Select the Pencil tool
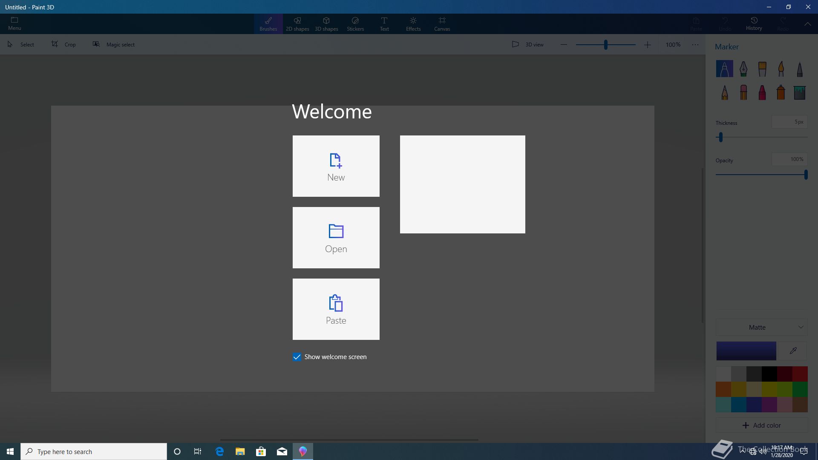Image resolution: width=818 pixels, height=460 pixels. (724, 92)
